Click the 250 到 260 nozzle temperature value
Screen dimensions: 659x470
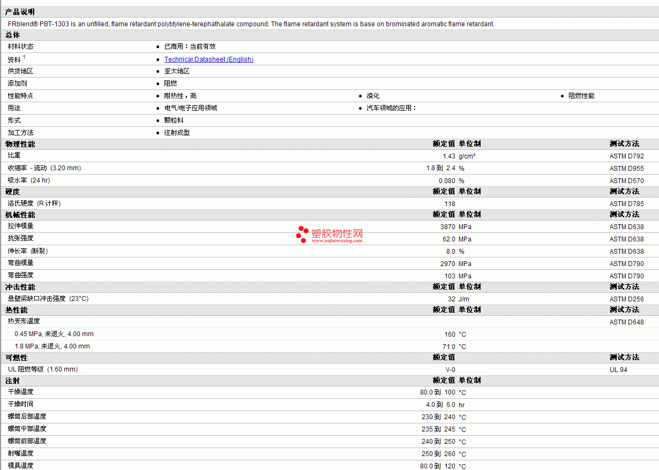click(x=438, y=454)
